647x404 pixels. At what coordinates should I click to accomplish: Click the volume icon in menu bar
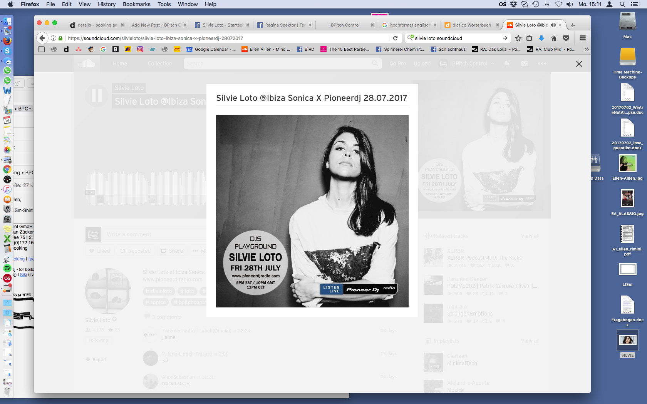tap(570, 4)
